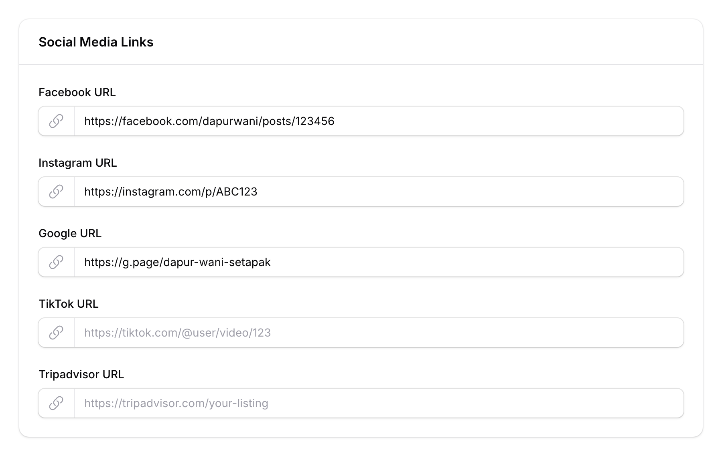
Task: Click the empty Tripadvisor URL input field
Action: [x=361, y=403]
